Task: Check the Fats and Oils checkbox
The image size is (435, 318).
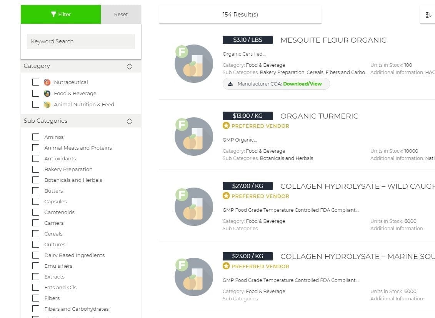Action: pyautogui.click(x=36, y=287)
